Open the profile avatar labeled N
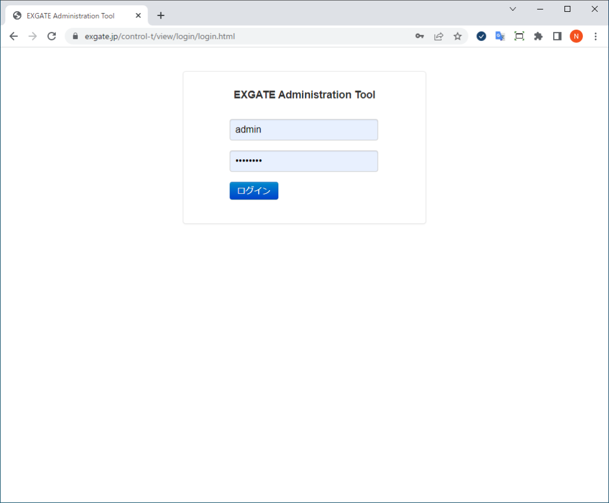Image resolution: width=609 pixels, height=503 pixels. click(x=576, y=36)
